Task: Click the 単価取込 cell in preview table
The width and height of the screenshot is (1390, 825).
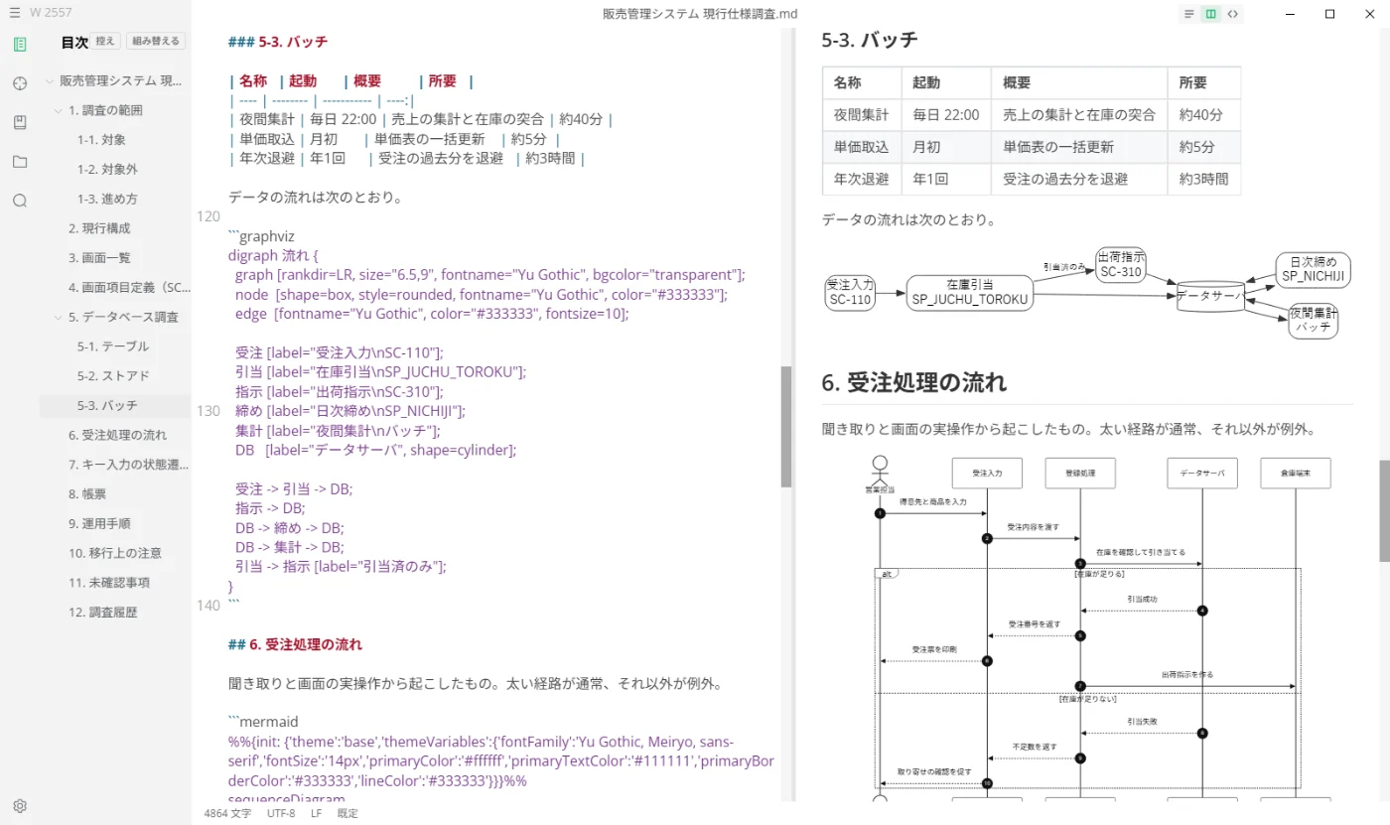Action: tap(862, 147)
